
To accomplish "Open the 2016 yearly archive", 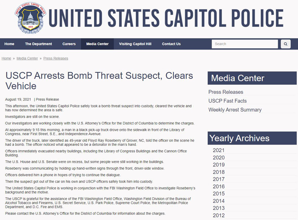I will pos(218,186).
